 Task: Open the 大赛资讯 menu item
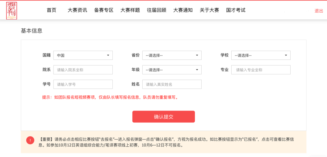click(x=77, y=10)
